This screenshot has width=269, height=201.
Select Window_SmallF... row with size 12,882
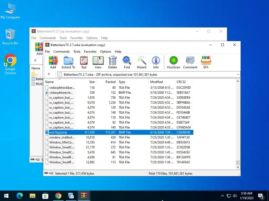pos(119,162)
